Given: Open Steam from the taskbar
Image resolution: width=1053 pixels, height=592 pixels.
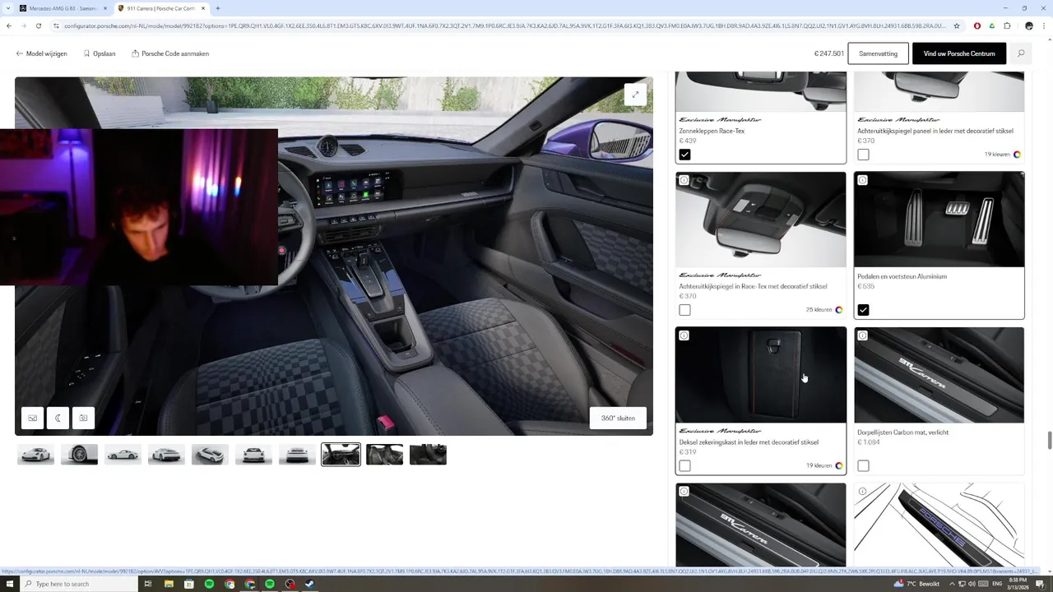Looking at the screenshot, I should [310, 584].
